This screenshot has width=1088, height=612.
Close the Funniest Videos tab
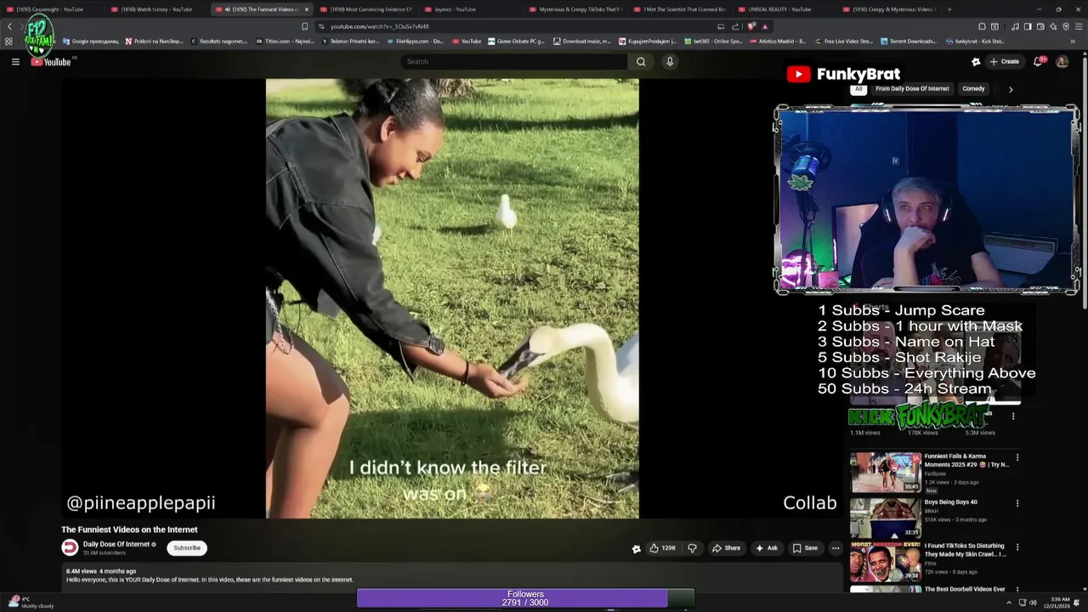pyautogui.click(x=306, y=9)
